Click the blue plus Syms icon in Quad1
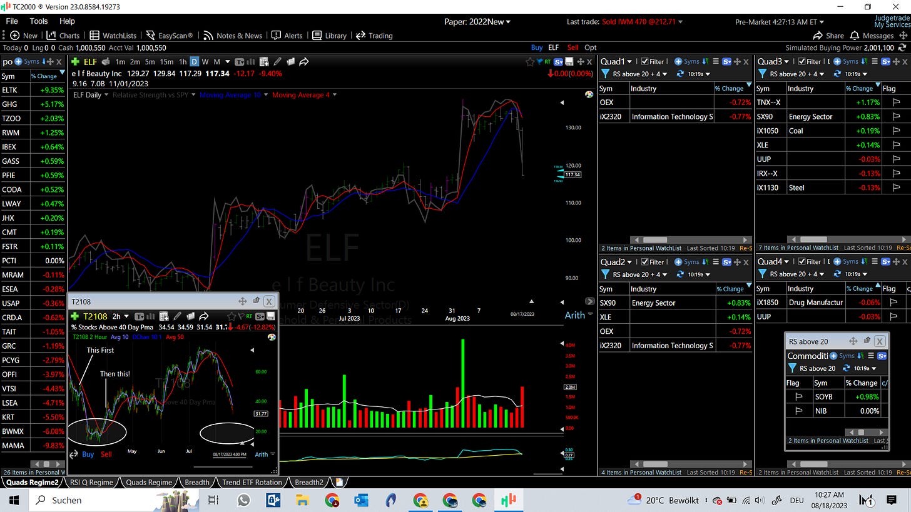The image size is (911, 512). tap(678, 61)
